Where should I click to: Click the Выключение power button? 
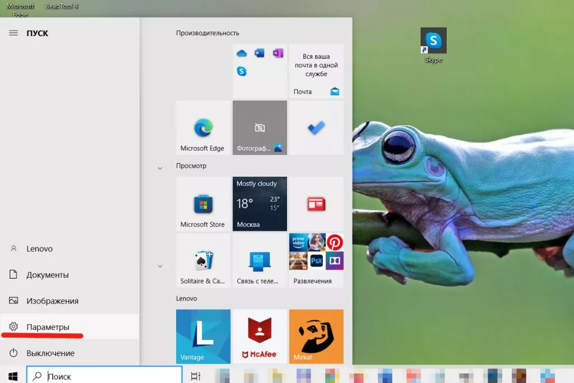pos(70,353)
